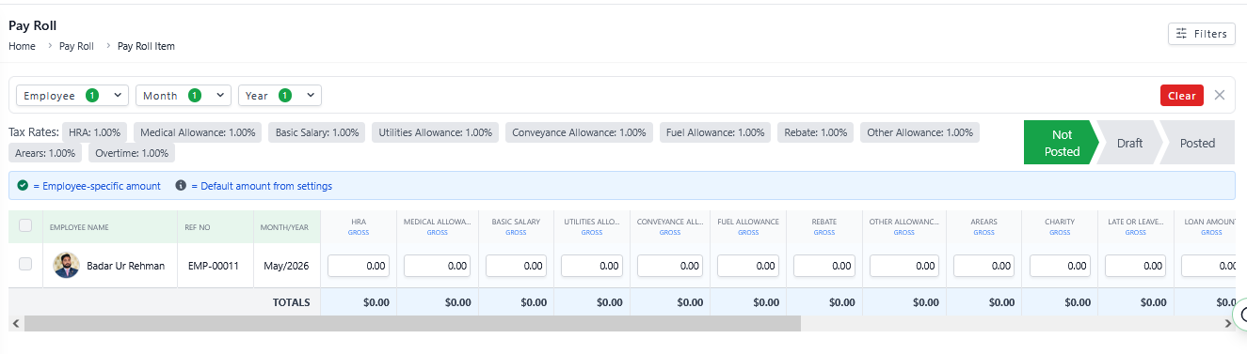Viewport: 1247px width, 354px height.
Task: Click the May/2026 month cell
Action: [x=287, y=266]
